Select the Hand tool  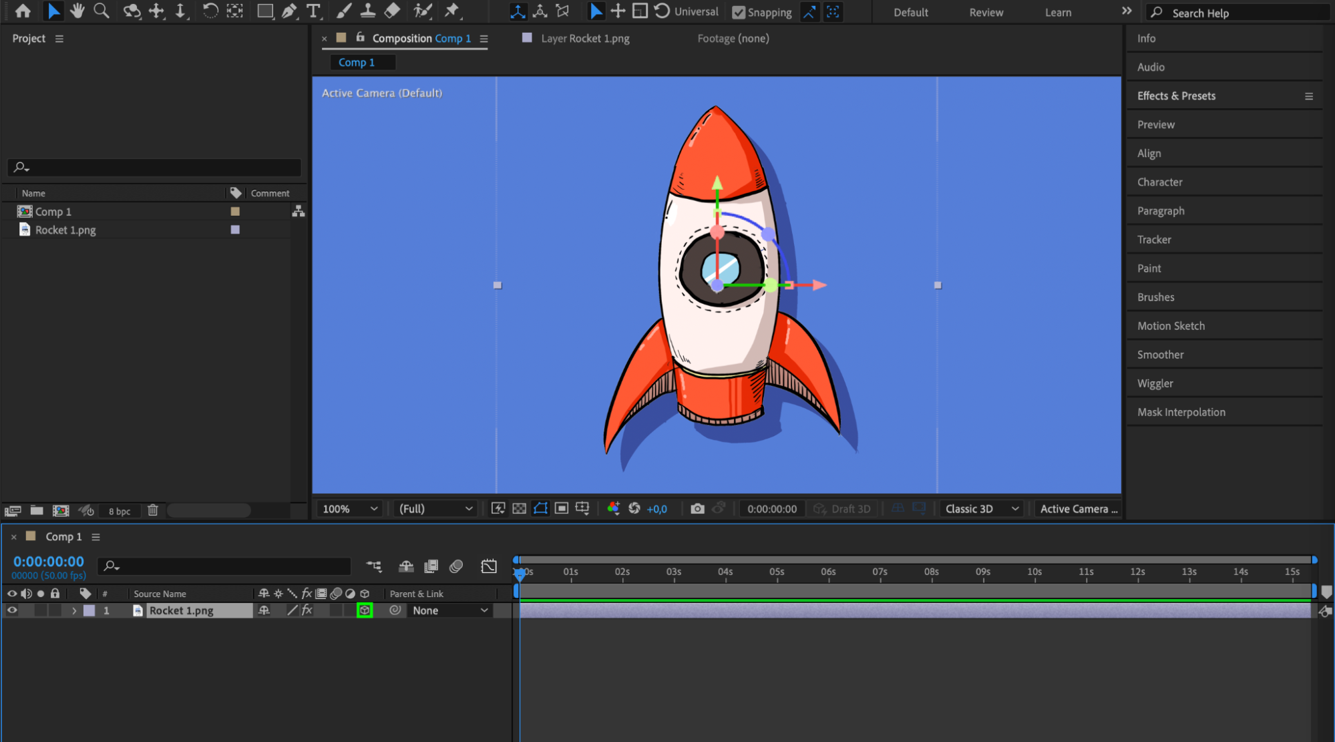(77, 11)
